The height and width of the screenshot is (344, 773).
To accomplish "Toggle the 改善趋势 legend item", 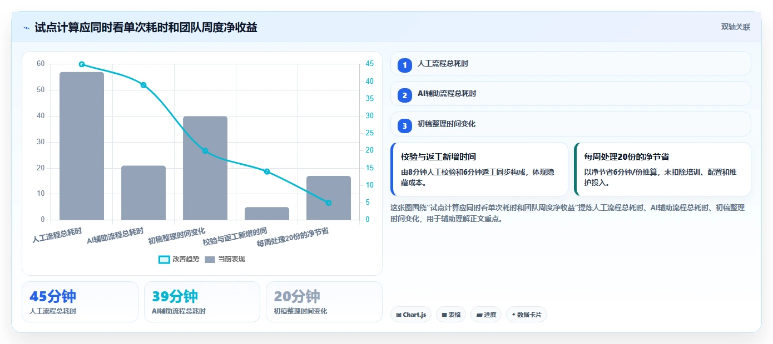I will (x=179, y=259).
